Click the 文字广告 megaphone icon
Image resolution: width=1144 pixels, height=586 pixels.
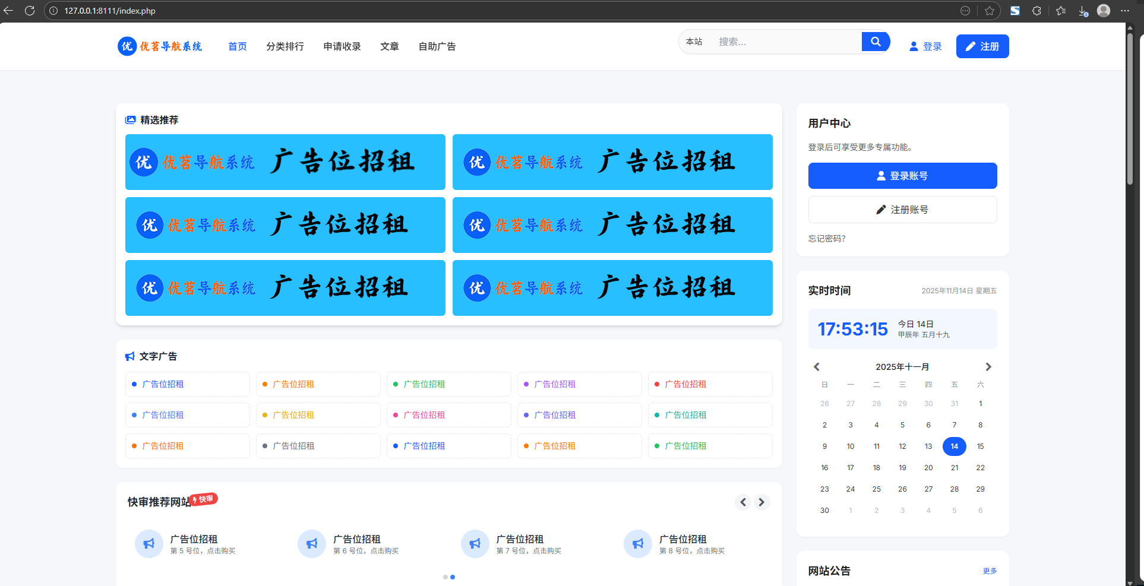[x=129, y=356]
